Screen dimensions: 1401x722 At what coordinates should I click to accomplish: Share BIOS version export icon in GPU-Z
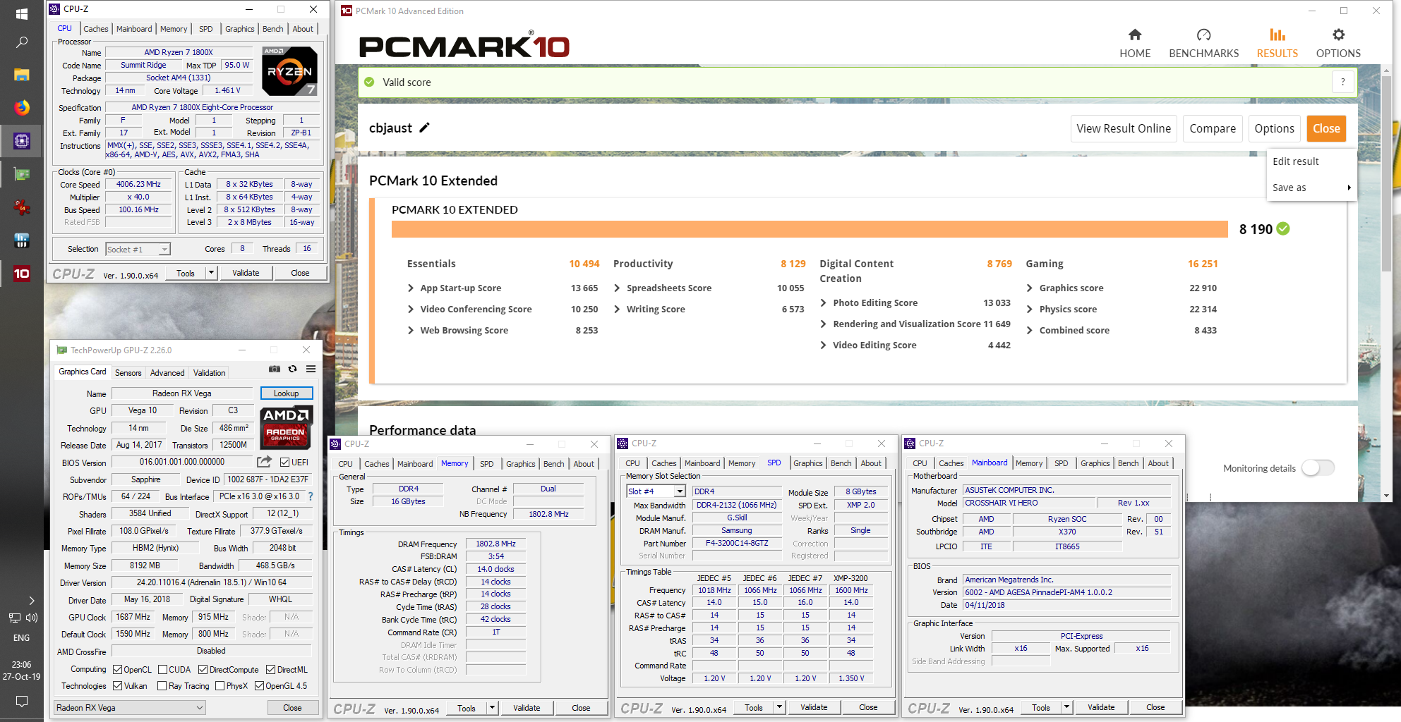tap(264, 462)
